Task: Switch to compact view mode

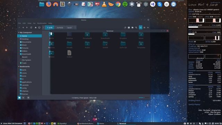Action: 148,27
